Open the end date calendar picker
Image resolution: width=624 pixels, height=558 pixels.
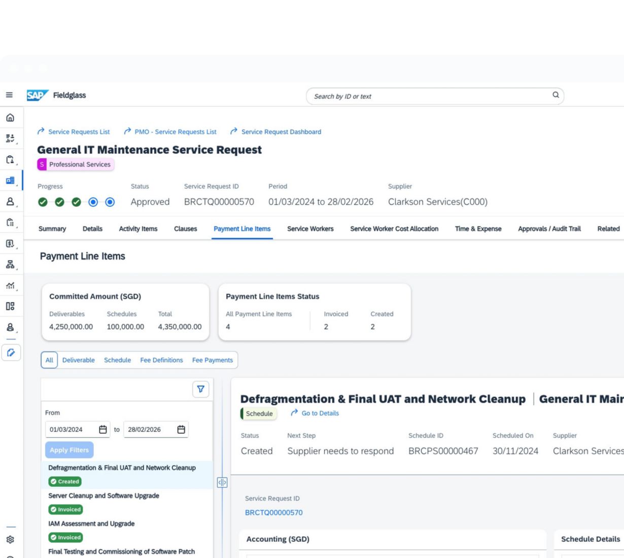point(181,430)
